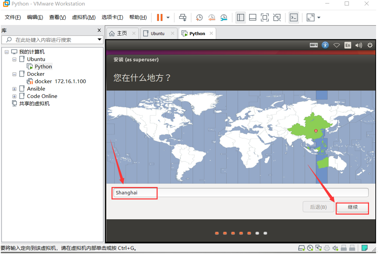Click the virtual printer status icon
This screenshot has width=378, height=254.
(327, 248)
